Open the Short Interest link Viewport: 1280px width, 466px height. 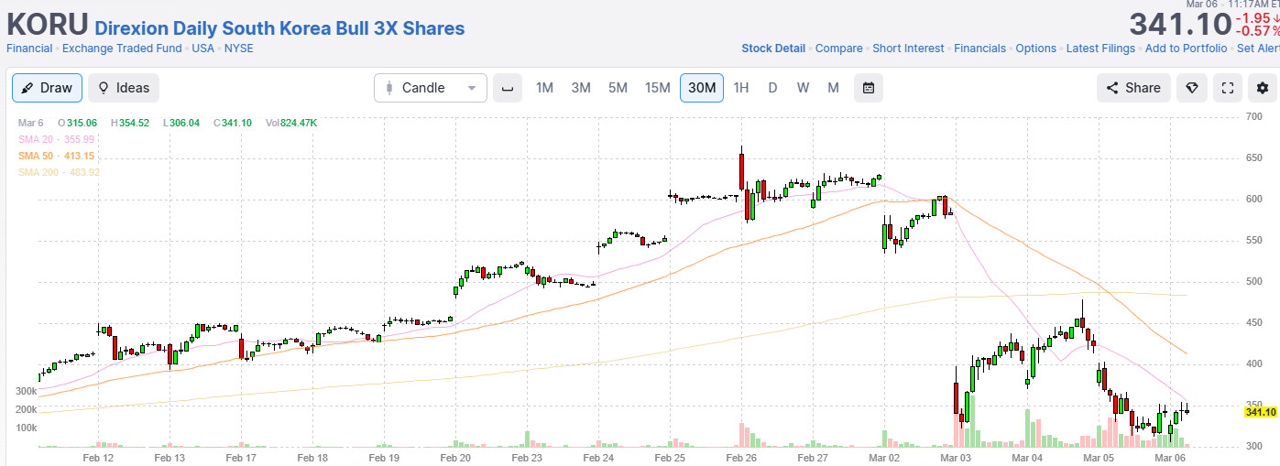pos(908,49)
